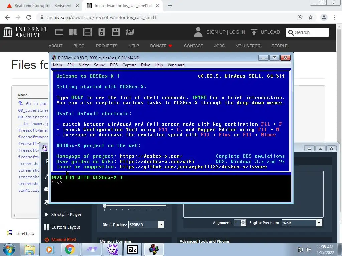342x256 pixels.
Task: Click the Go to parent directory link
Action: click(x=33, y=104)
